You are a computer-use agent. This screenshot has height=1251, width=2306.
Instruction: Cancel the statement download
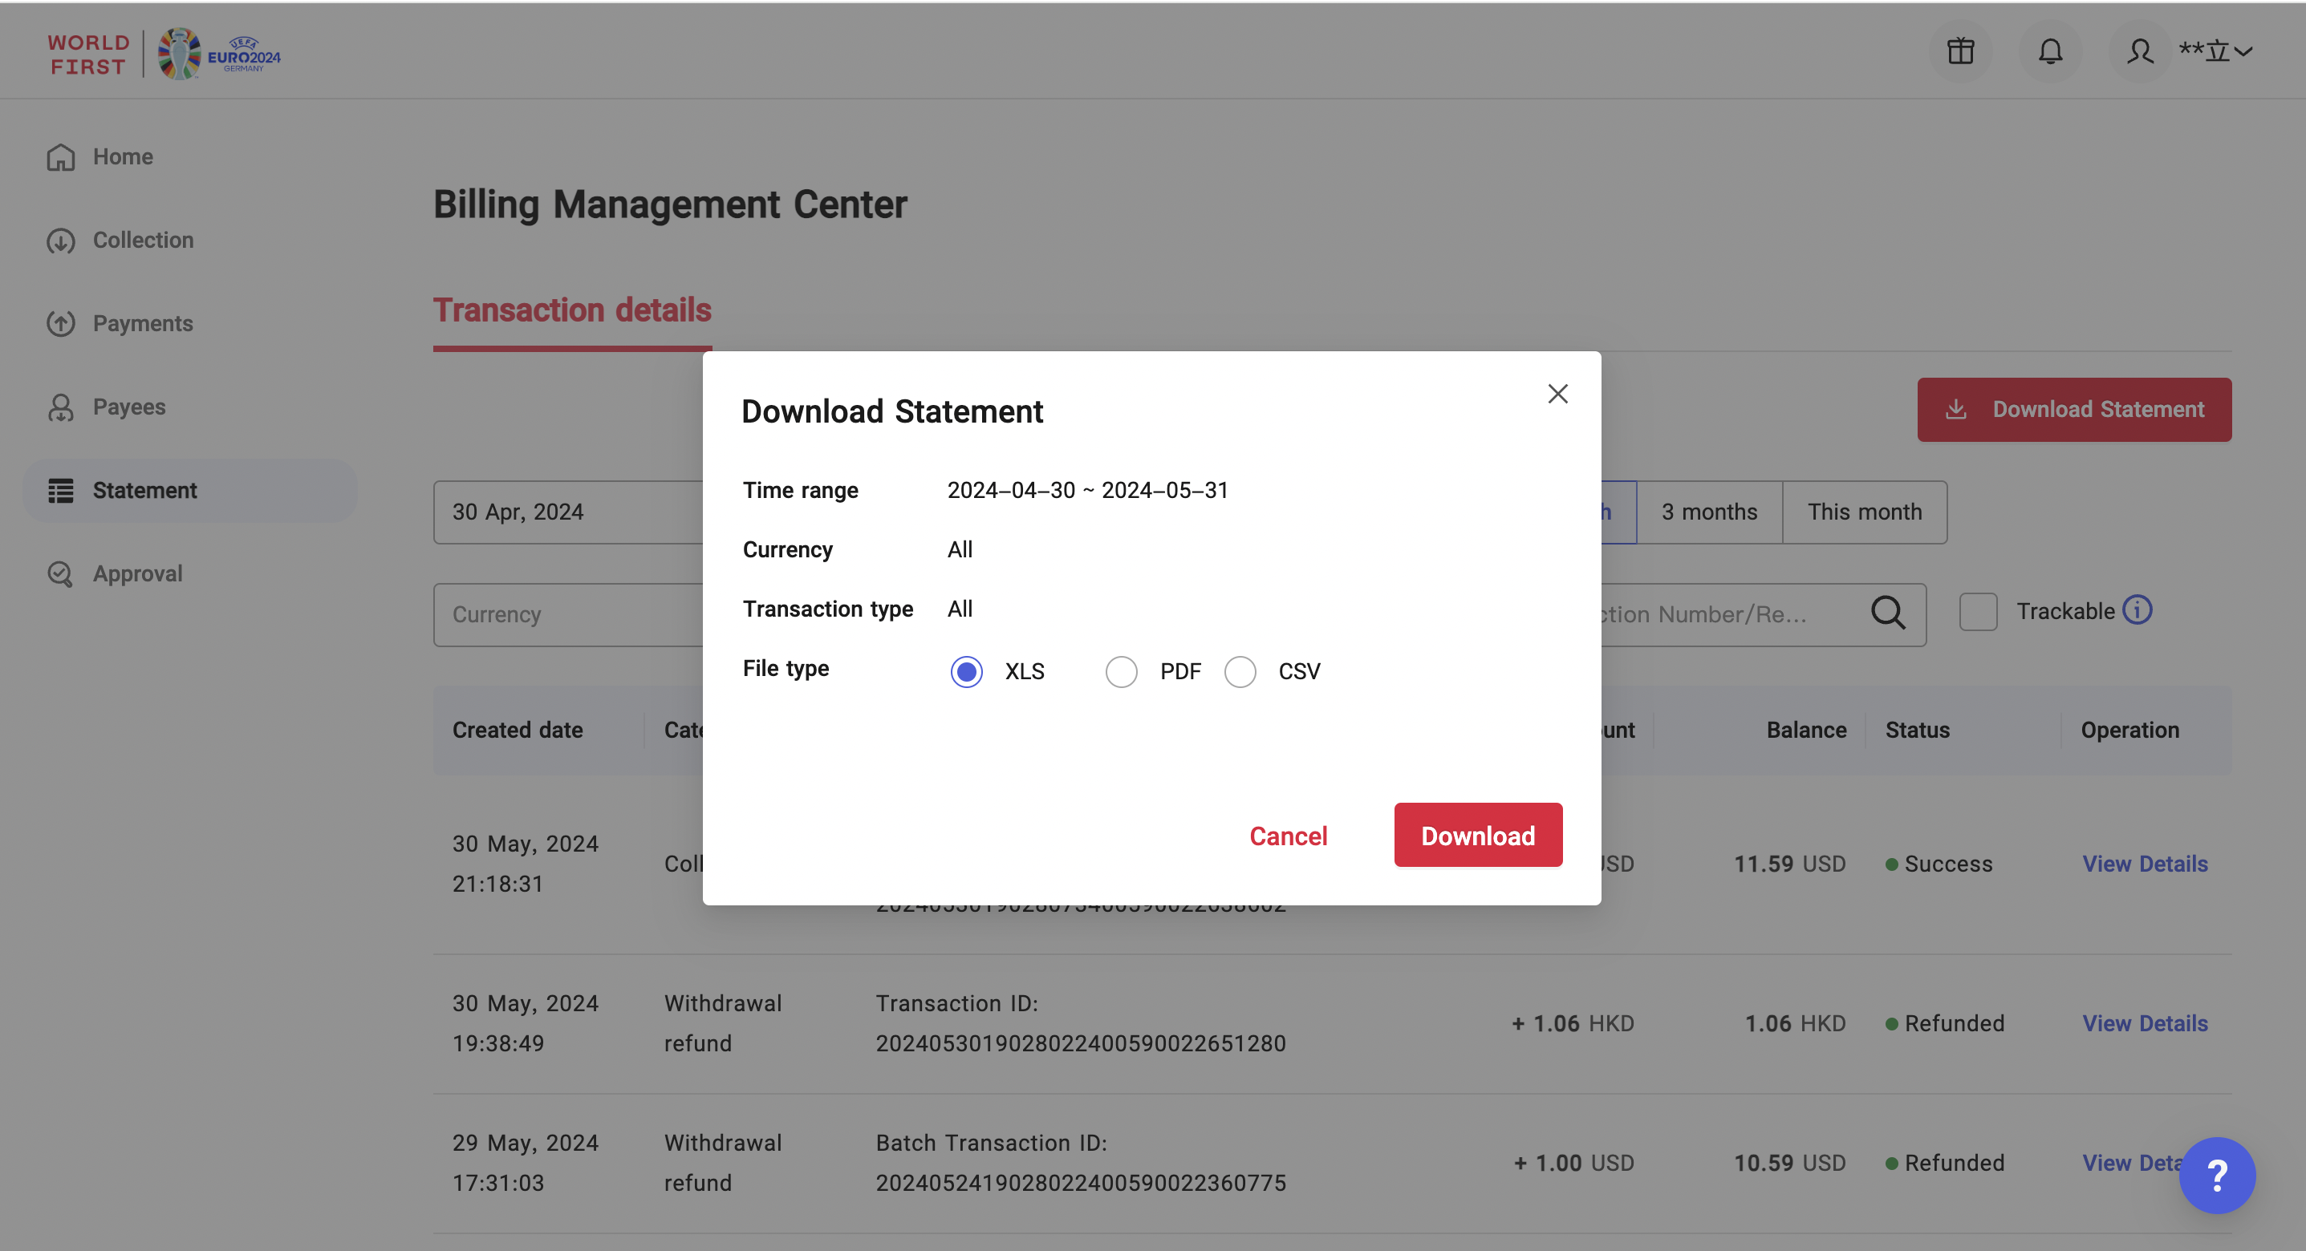(x=1288, y=835)
